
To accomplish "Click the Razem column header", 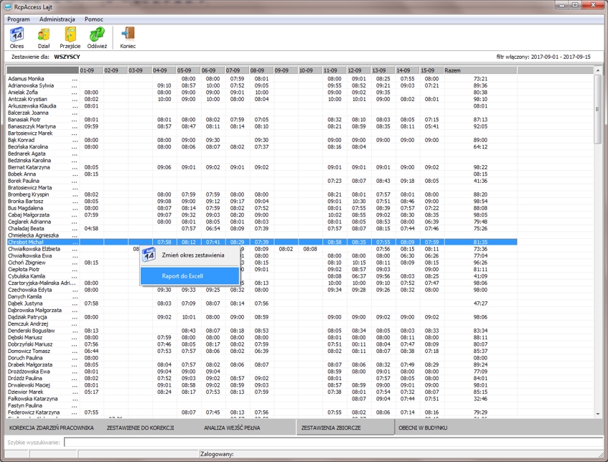I will coord(452,70).
